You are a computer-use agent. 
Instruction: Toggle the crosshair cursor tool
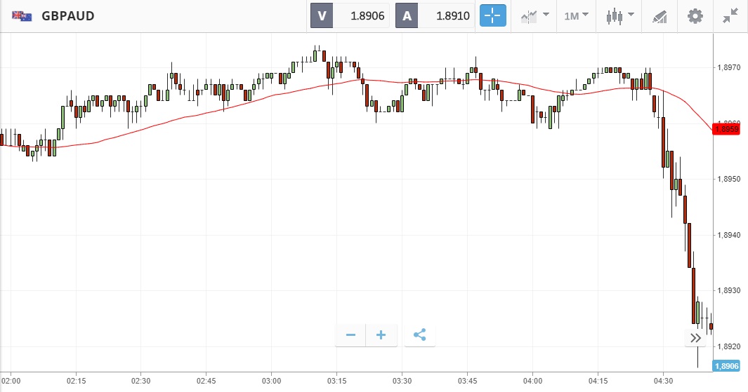coord(493,15)
